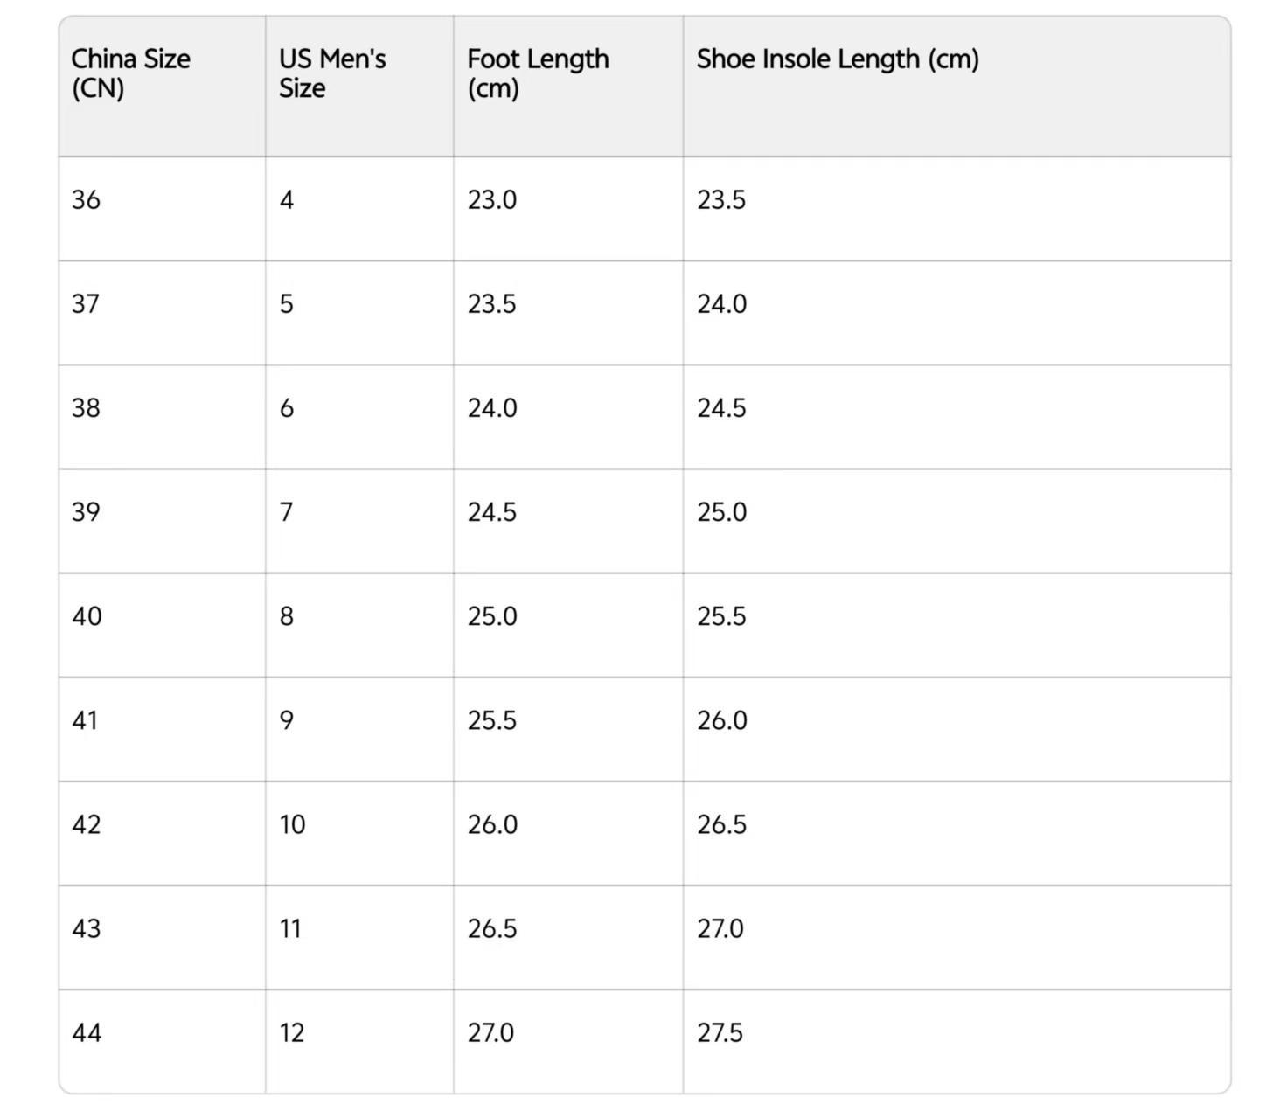Select China size 36 cell
The width and height of the screenshot is (1280, 1118).
[86, 200]
